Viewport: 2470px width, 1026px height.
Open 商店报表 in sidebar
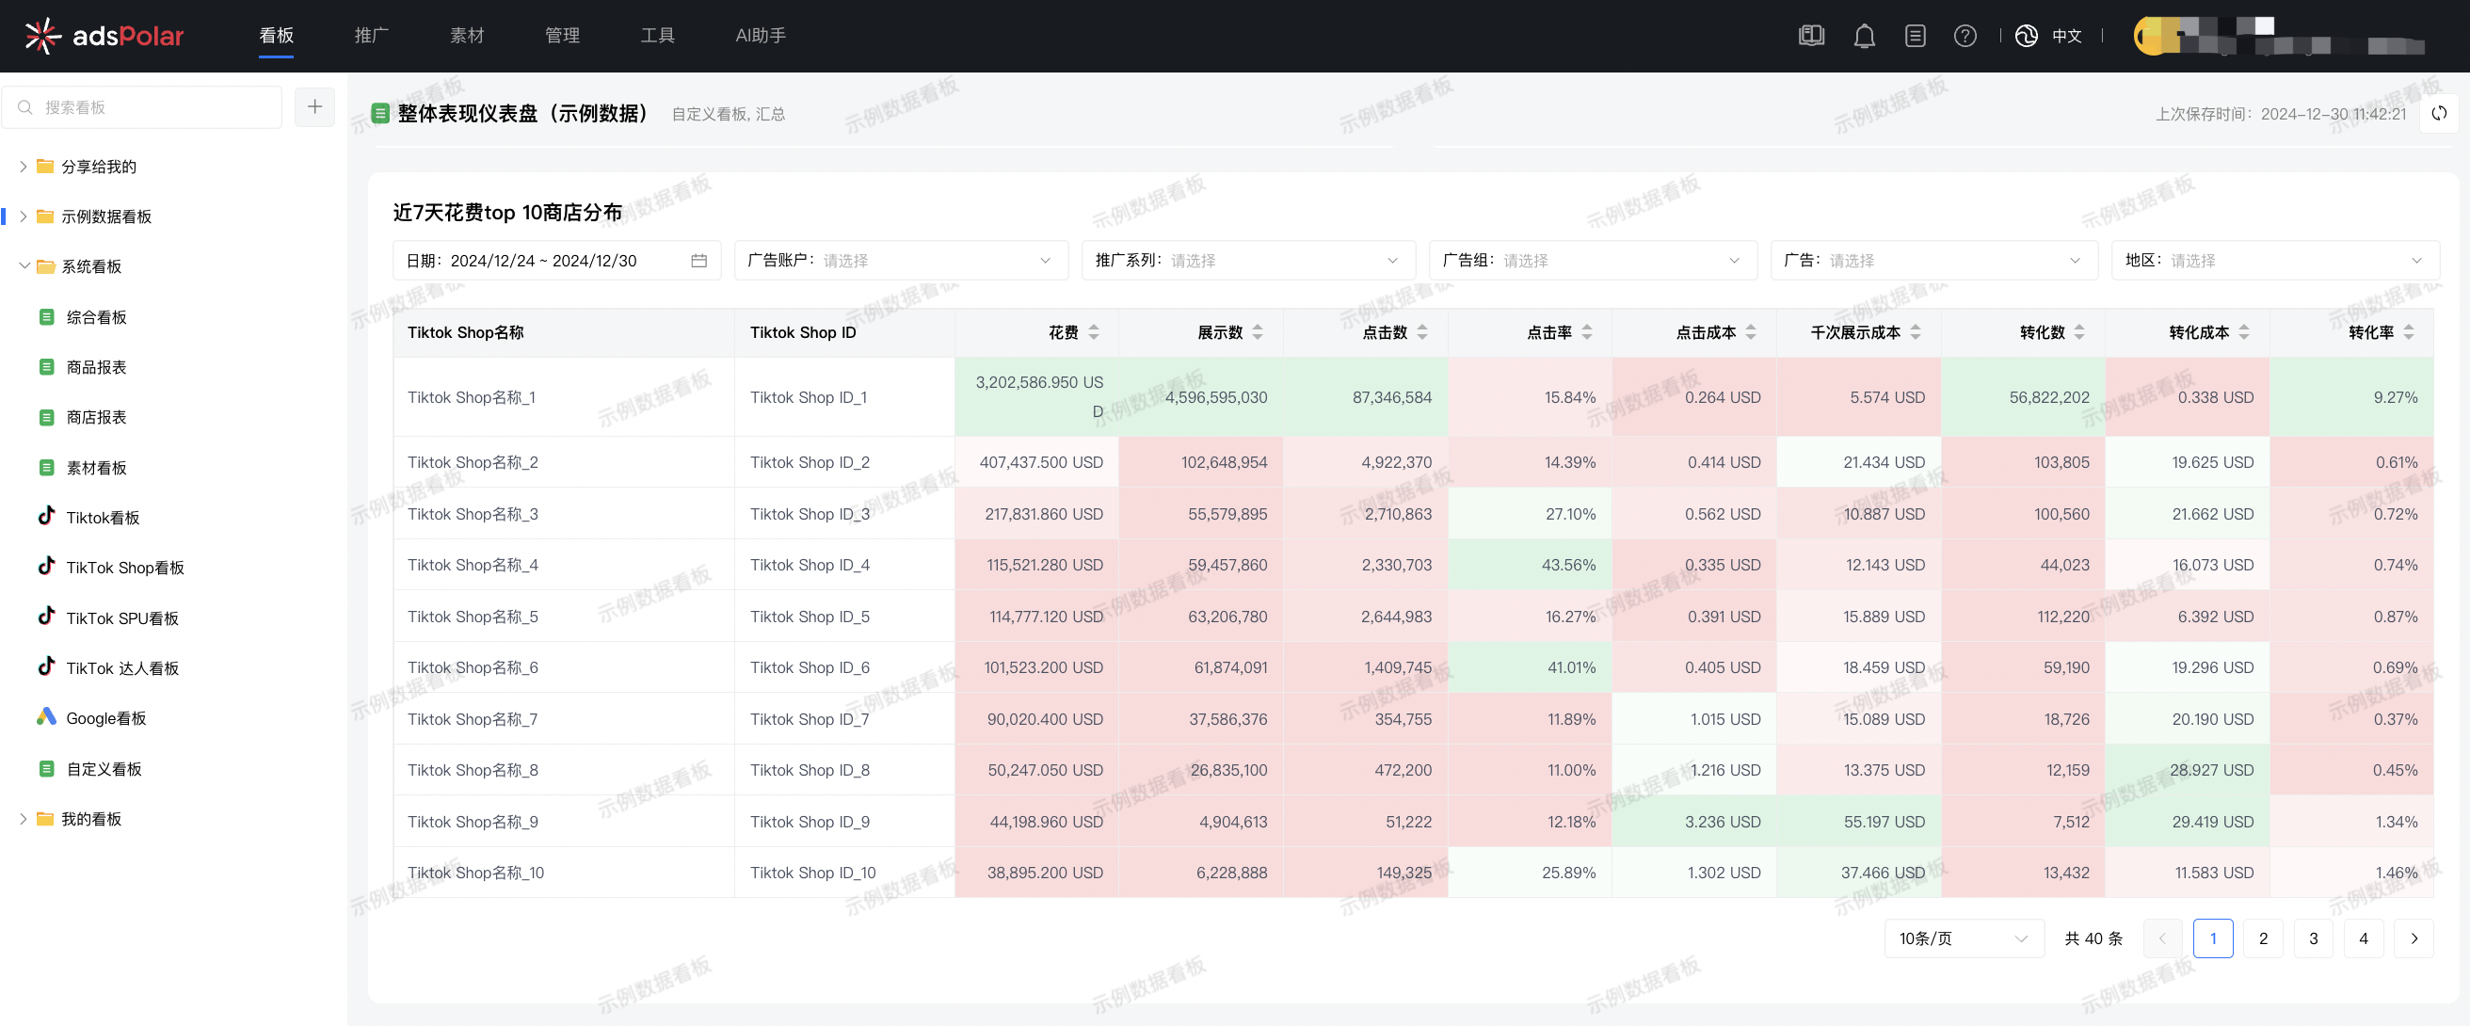[96, 417]
